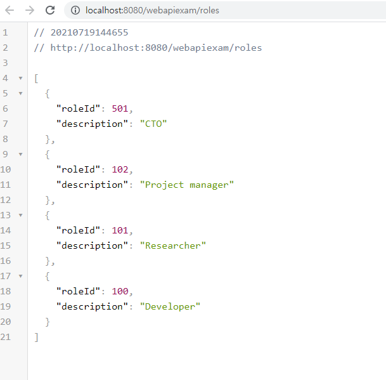Viewport: 386px width, 380px height.
Task: Select the roleId value 102
Action: [x=120, y=169]
